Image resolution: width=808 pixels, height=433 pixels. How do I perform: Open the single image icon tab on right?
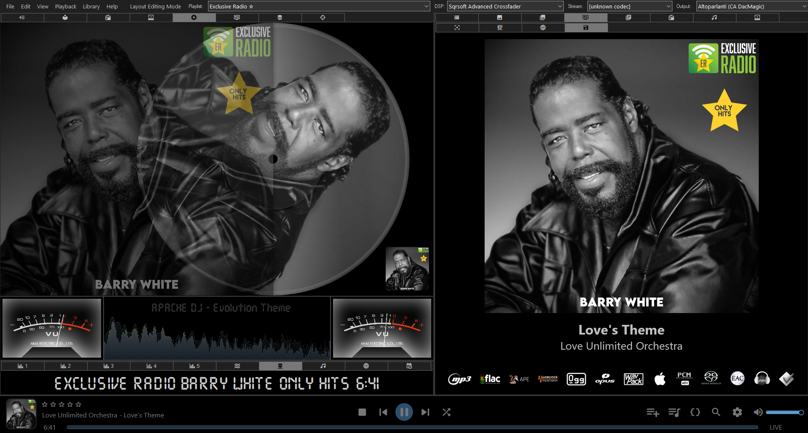click(500, 18)
